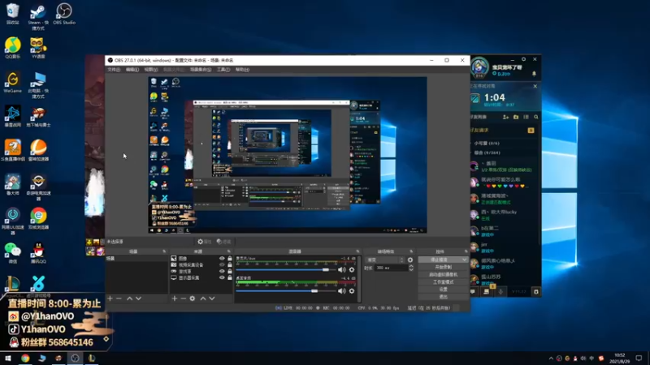Viewport: 650px width, 365px height.
Task: Toggle visibility eye of 显示器采集 source
Action: pos(222,277)
